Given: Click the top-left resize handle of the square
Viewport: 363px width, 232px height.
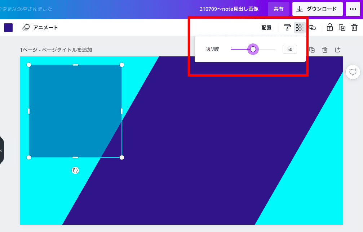Looking at the screenshot, I should [29, 65].
